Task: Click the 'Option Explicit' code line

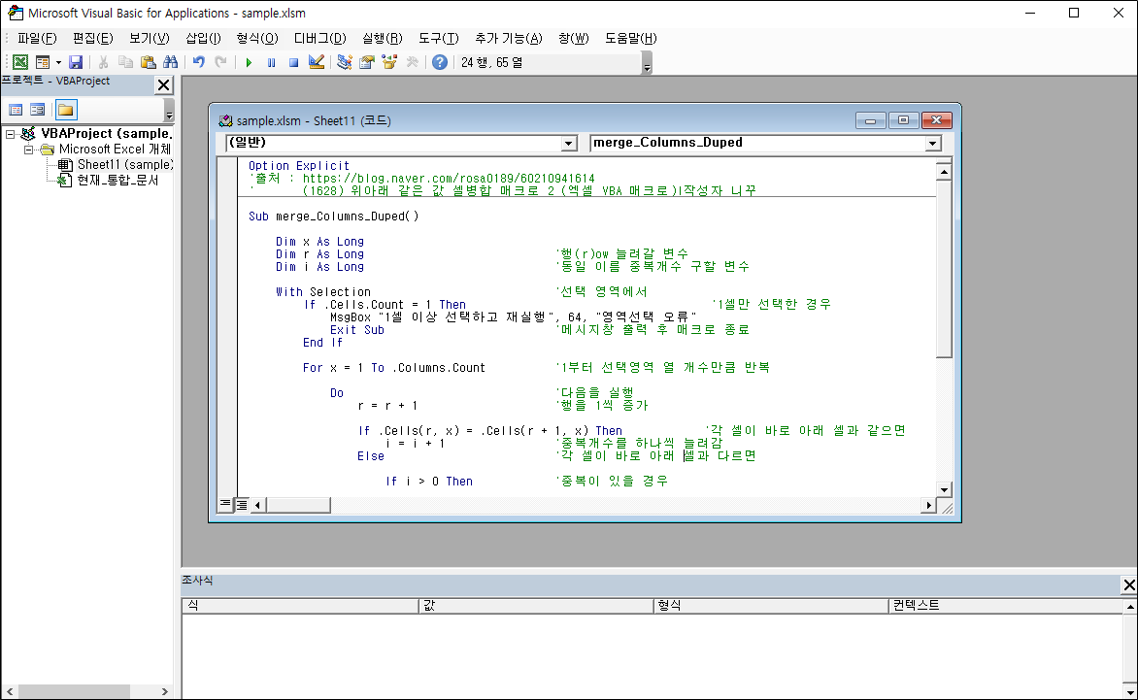Action: point(299,166)
